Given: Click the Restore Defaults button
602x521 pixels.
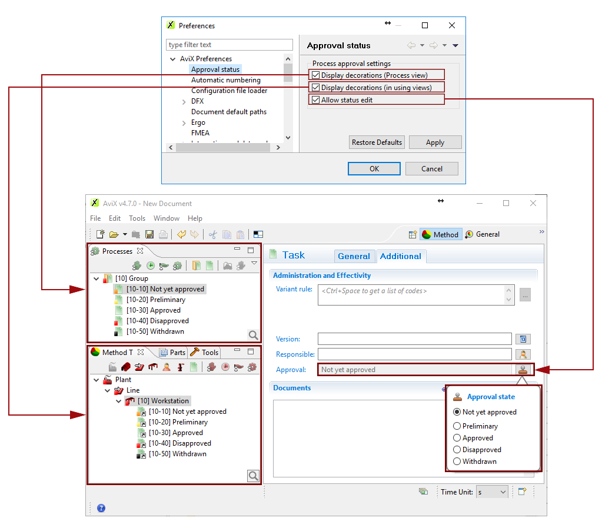Looking at the screenshot, I should (377, 142).
